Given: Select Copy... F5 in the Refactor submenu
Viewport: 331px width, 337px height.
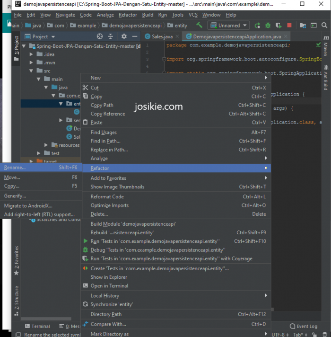Looking at the screenshot, I should 41,186.
